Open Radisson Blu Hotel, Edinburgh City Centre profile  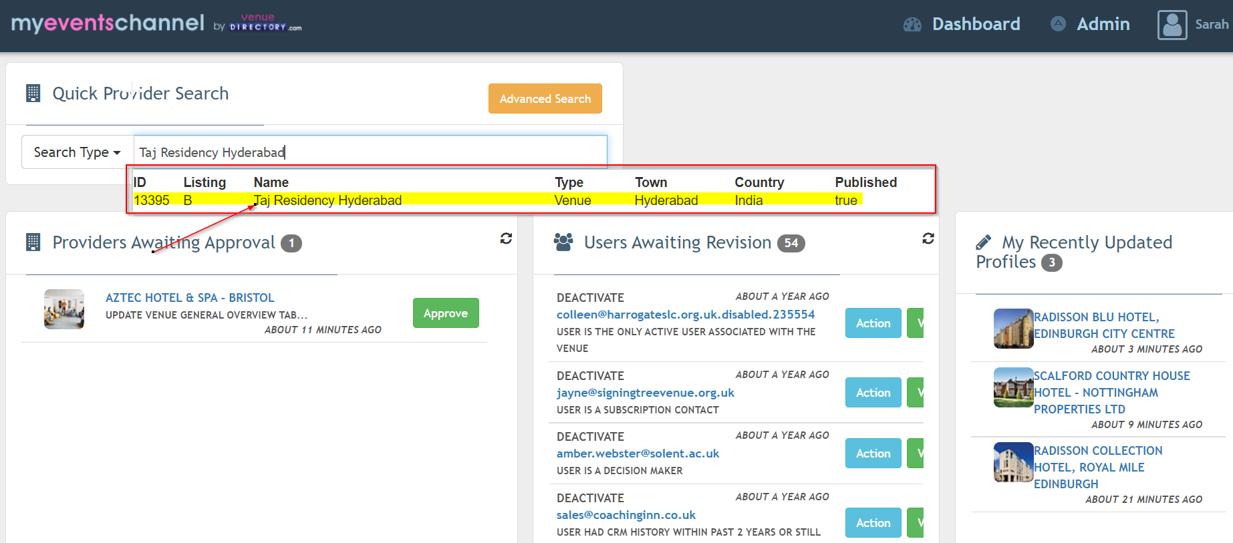pos(1104,325)
